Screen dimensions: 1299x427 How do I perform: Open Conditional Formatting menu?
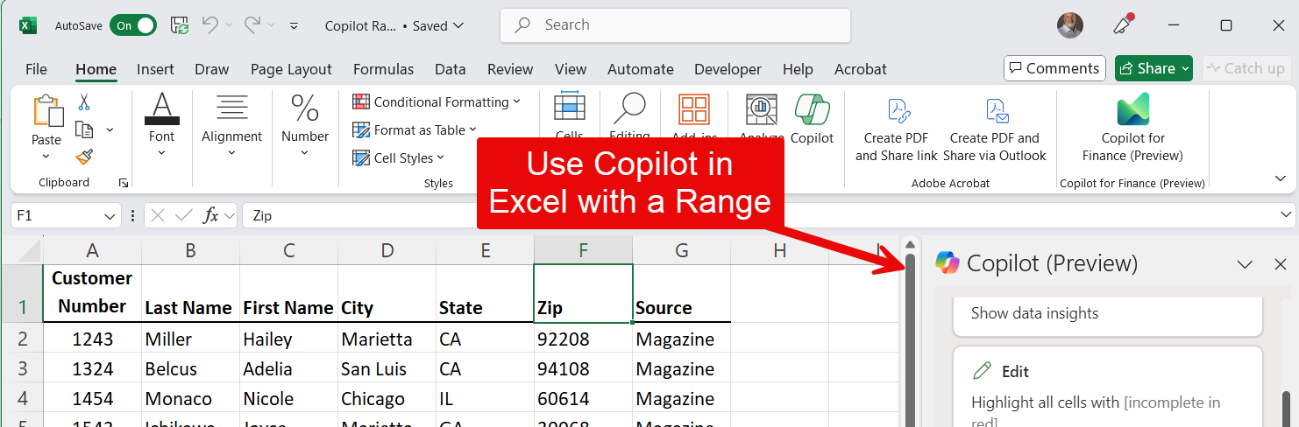click(x=437, y=102)
